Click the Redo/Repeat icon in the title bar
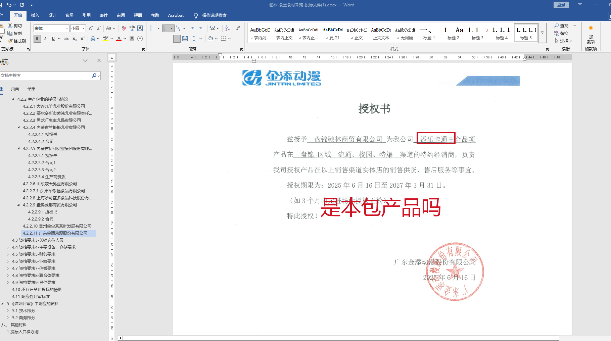This screenshot has width=611, height=341. (x=22, y=5)
